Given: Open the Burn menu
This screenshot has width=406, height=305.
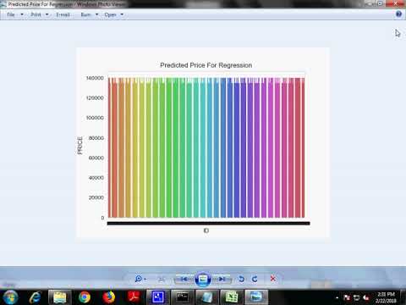Looking at the screenshot, I should tap(85, 14).
